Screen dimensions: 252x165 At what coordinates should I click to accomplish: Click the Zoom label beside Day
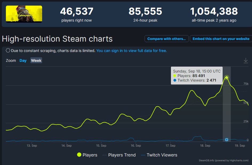click(11, 61)
